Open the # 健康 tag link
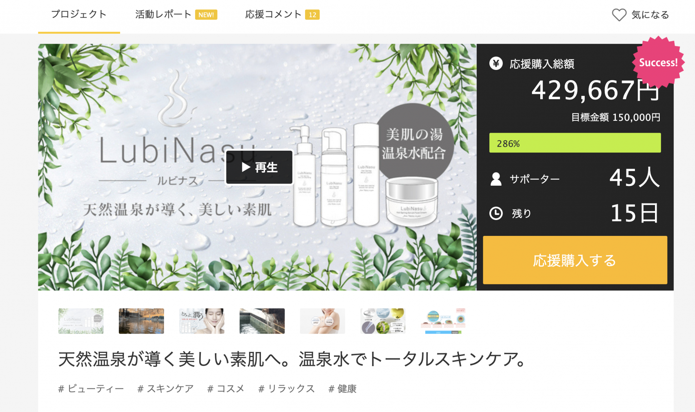 pyautogui.click(x=342, y=389)
